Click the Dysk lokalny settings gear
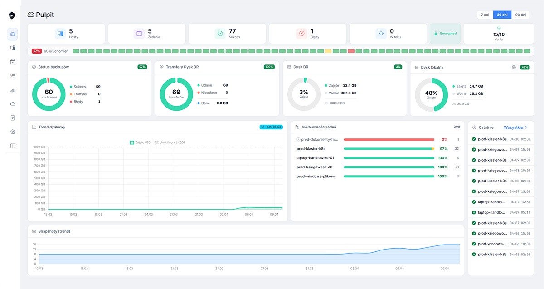The image size is (544, 289). coord(514,67)
